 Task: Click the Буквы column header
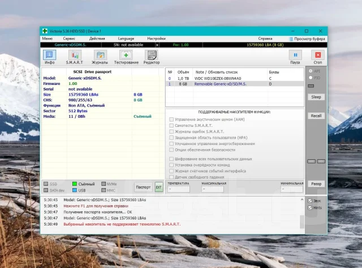click(x=274, y=72)
